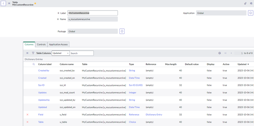The image size is (254, 126).
Task: Open the Reference type link
Action: click(x=134, y=114)
